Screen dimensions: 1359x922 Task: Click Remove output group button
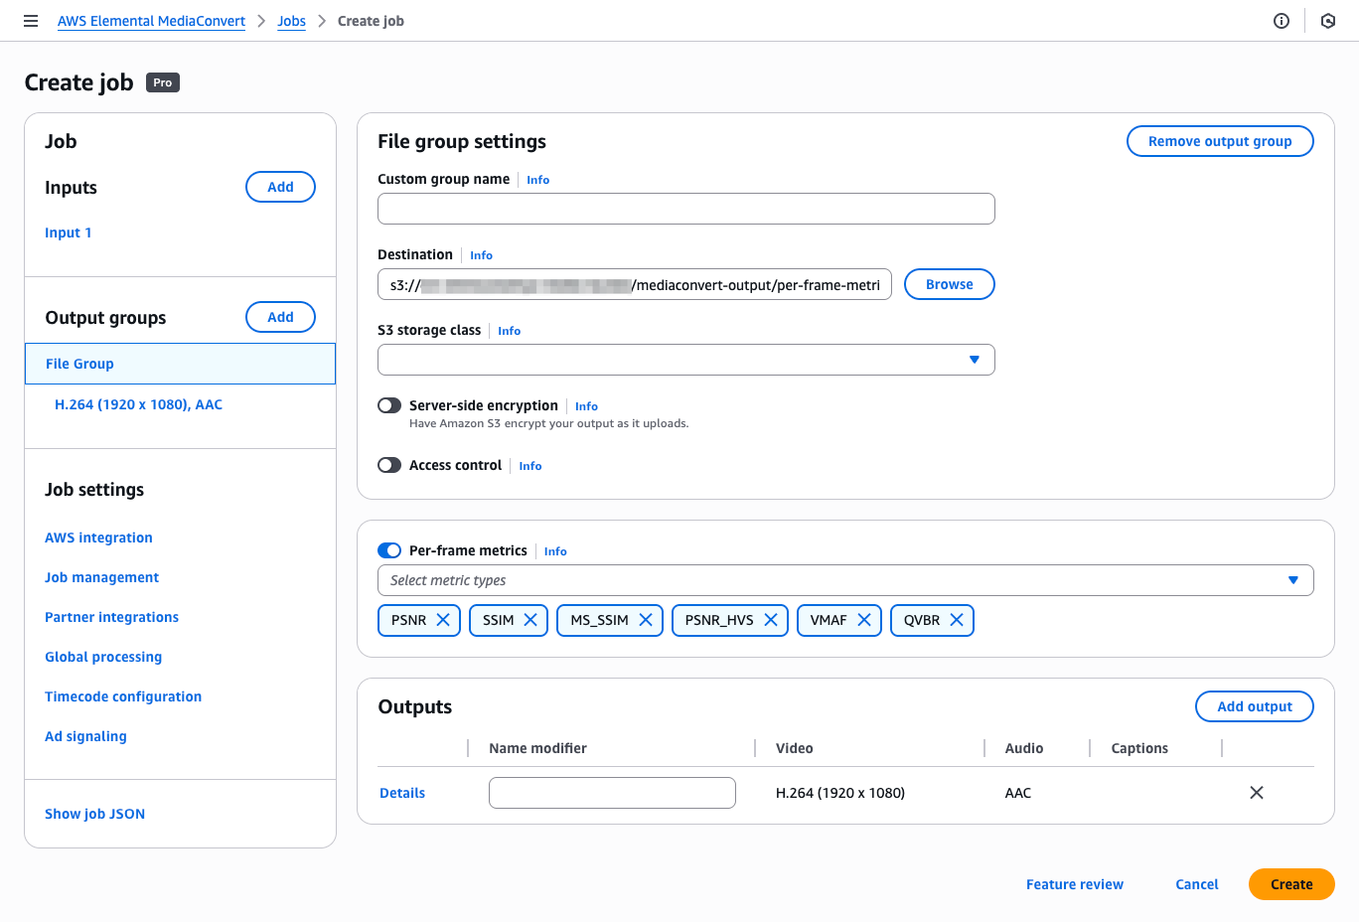pos(1220,141)
